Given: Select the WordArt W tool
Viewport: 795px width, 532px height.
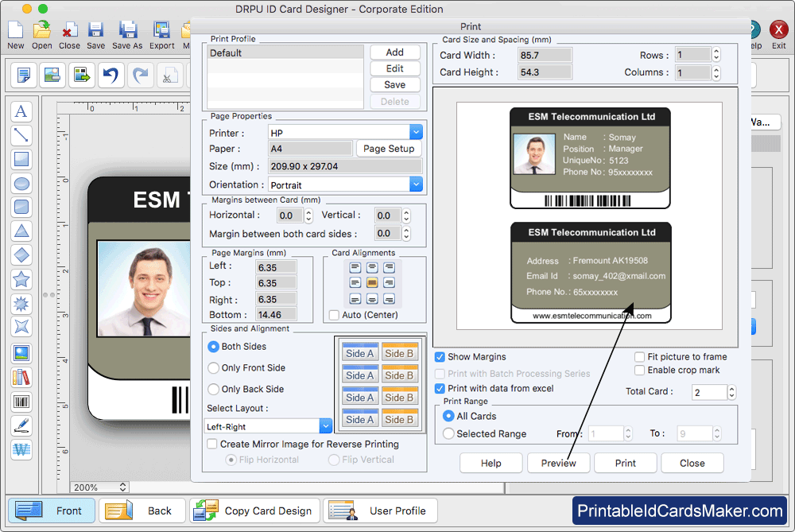Looking at the screenshot, I should pos(21,449).
